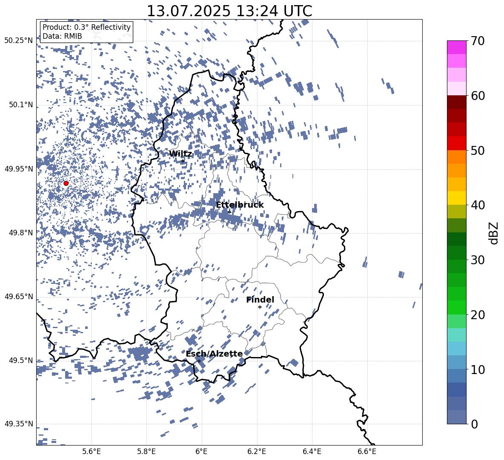Click the cross marker below Ettelbruck
The image size is (504, 460).
(x=229, y=212)
